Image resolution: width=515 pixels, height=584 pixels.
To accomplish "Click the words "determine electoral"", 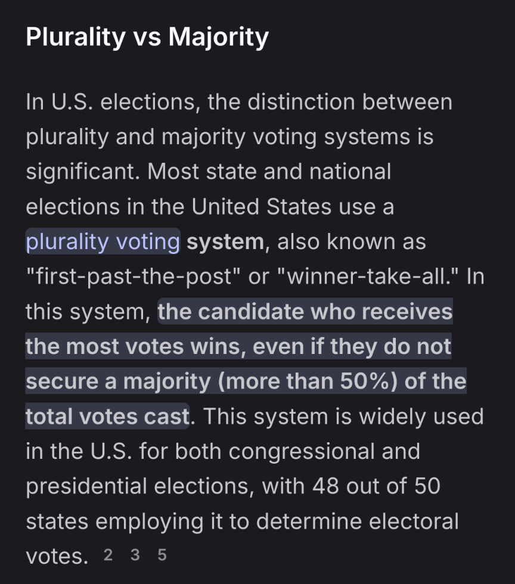I will tap(358, 521).
